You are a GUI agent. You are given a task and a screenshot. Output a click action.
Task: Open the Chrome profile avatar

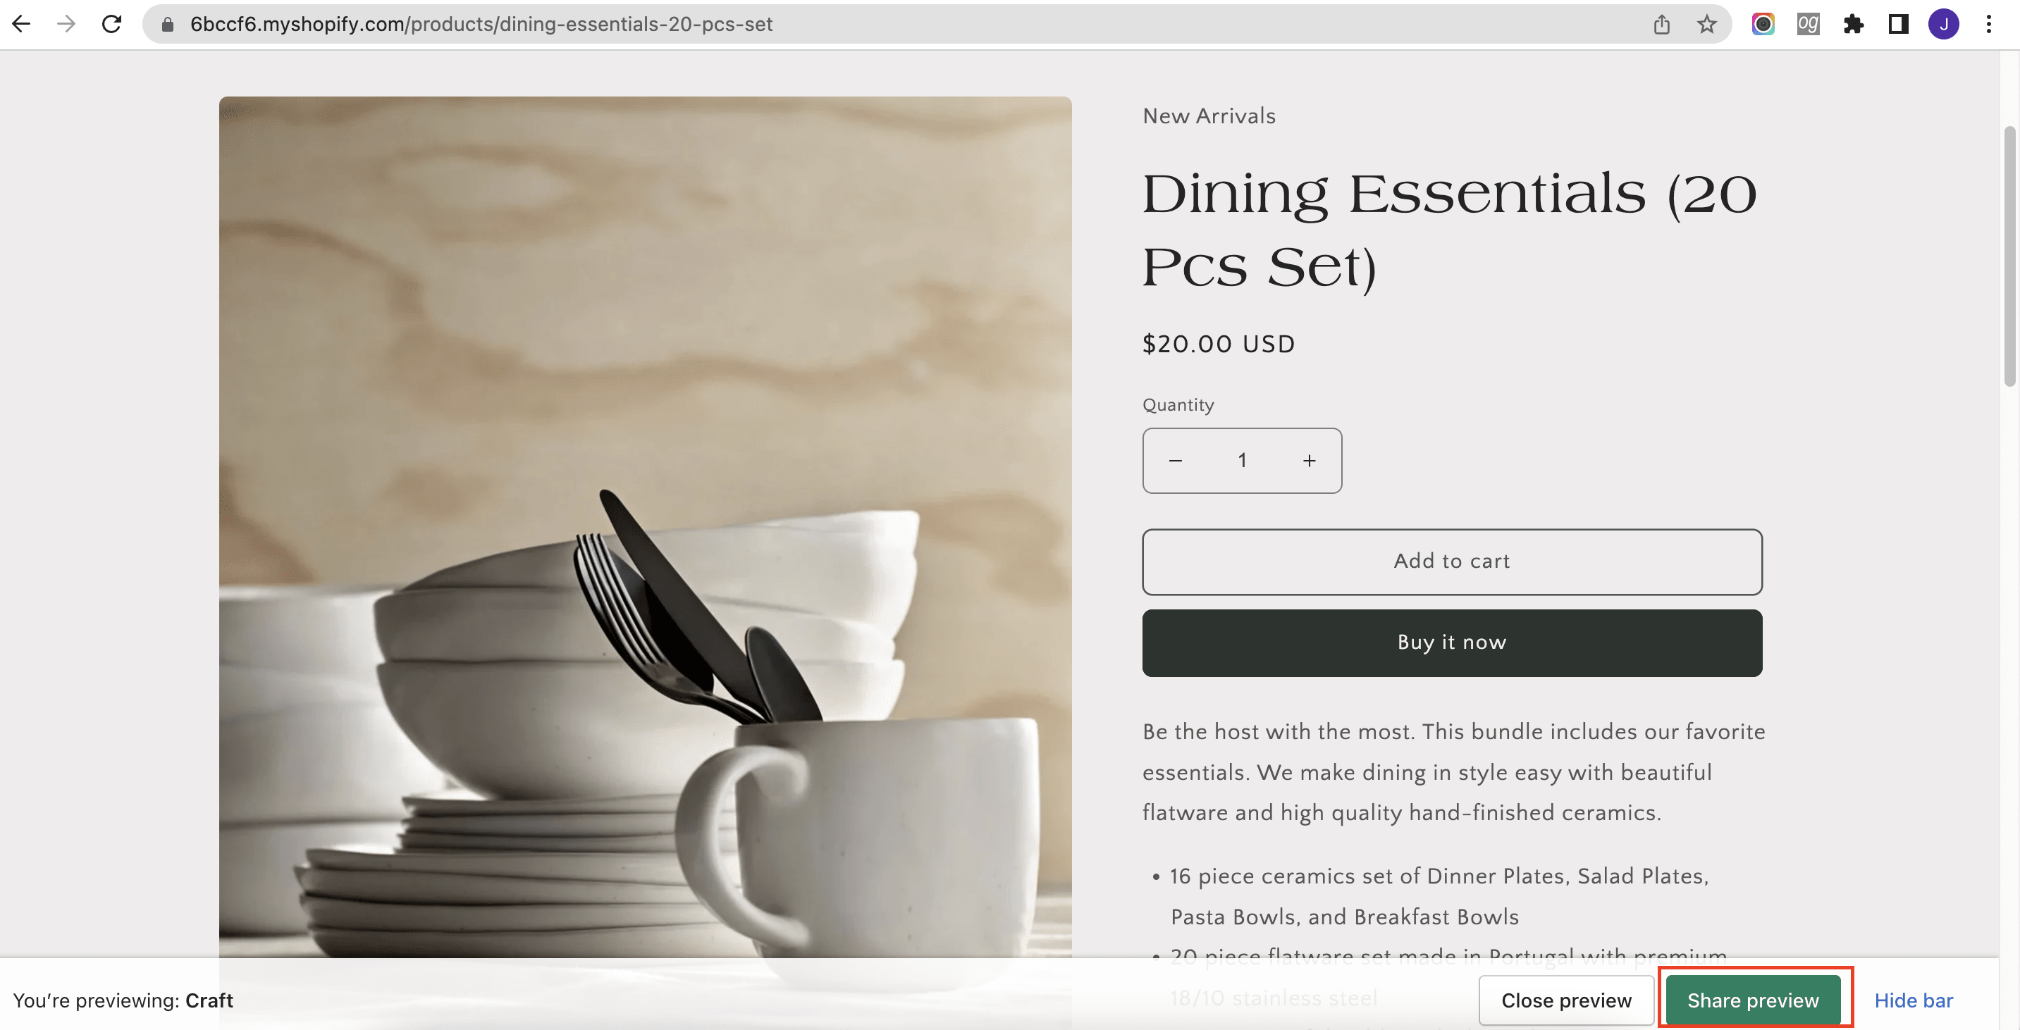[1943, 24]
